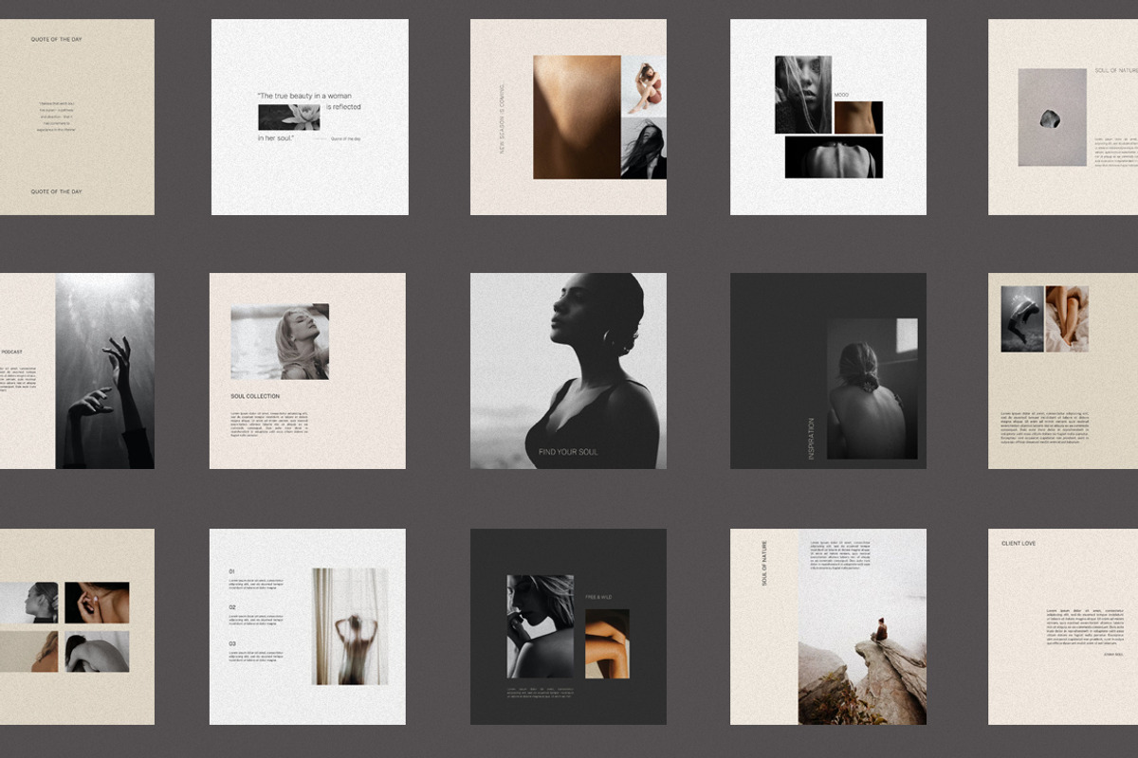Select the raised hands photo in the Podcast card
Screen dimensions: 1138x758
click(104, 370)
